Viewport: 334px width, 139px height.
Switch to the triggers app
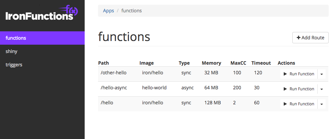(x=14, y=65)
